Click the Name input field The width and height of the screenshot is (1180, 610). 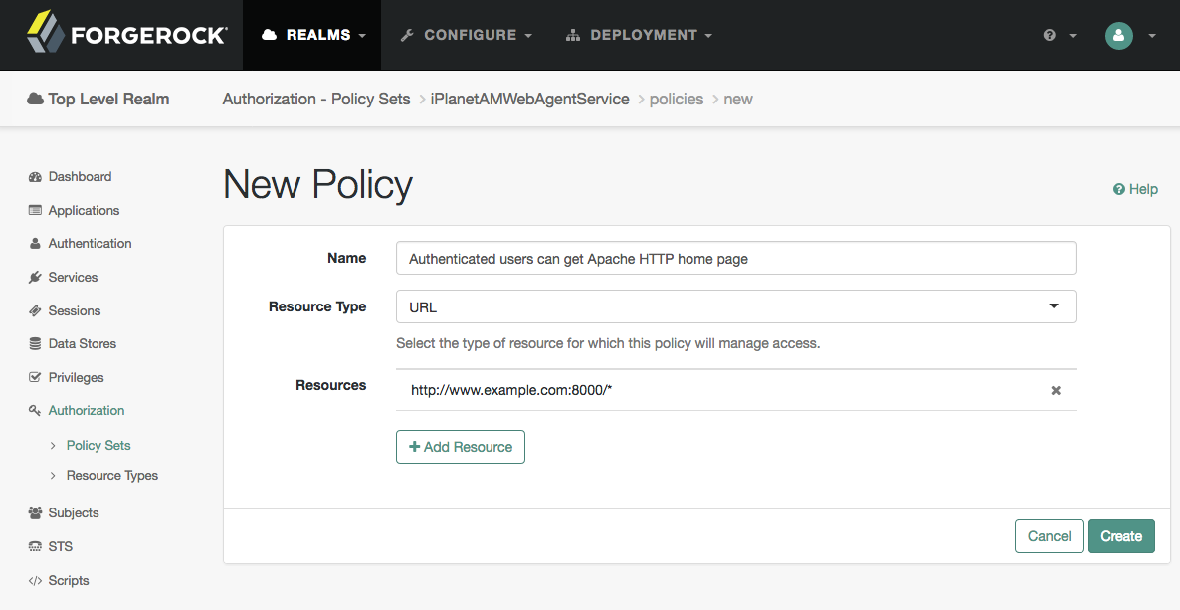[x=736, y=259]
